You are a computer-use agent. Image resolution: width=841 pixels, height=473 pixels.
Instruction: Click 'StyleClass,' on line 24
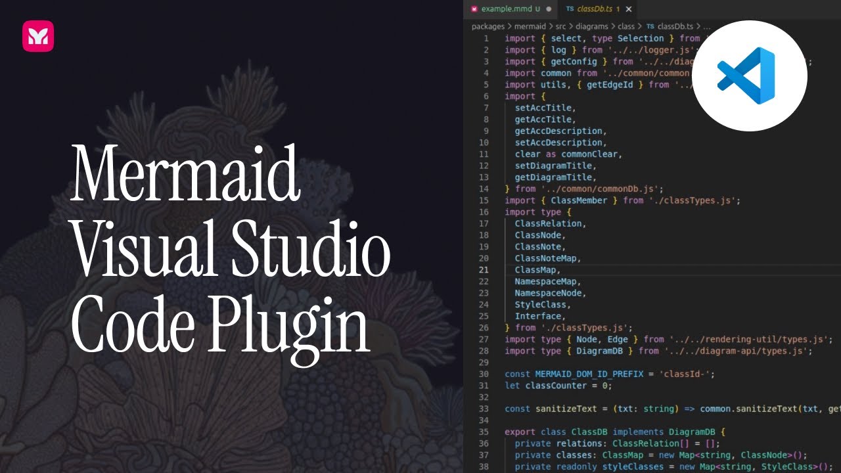click(543, 305)
